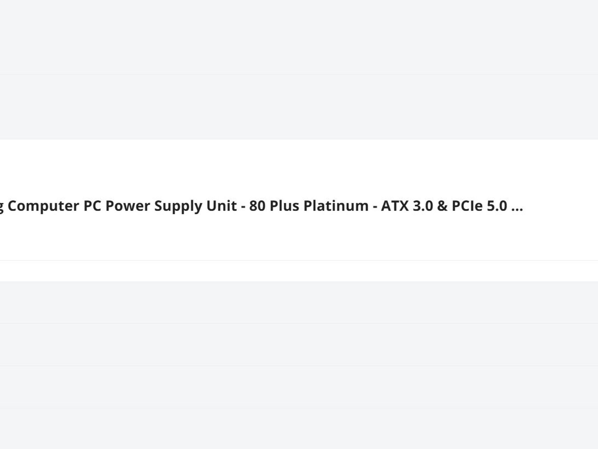
Task: Select the topmost empty gray row
Action: pyautogui.click(x=299, y=37)
